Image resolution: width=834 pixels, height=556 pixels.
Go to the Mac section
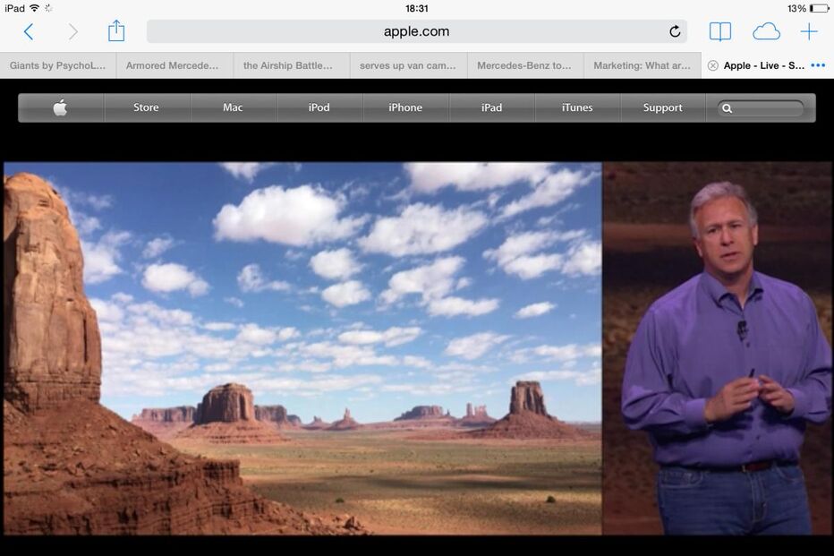coord(233,107)
